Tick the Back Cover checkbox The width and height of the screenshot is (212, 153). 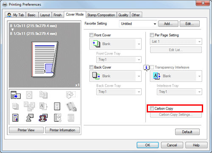[92, 67]
